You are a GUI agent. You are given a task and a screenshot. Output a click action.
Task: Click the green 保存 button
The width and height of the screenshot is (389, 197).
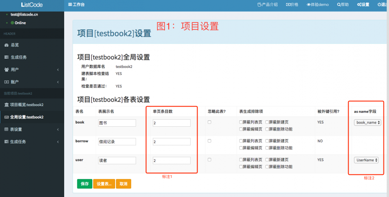click(x=84, y=184)
